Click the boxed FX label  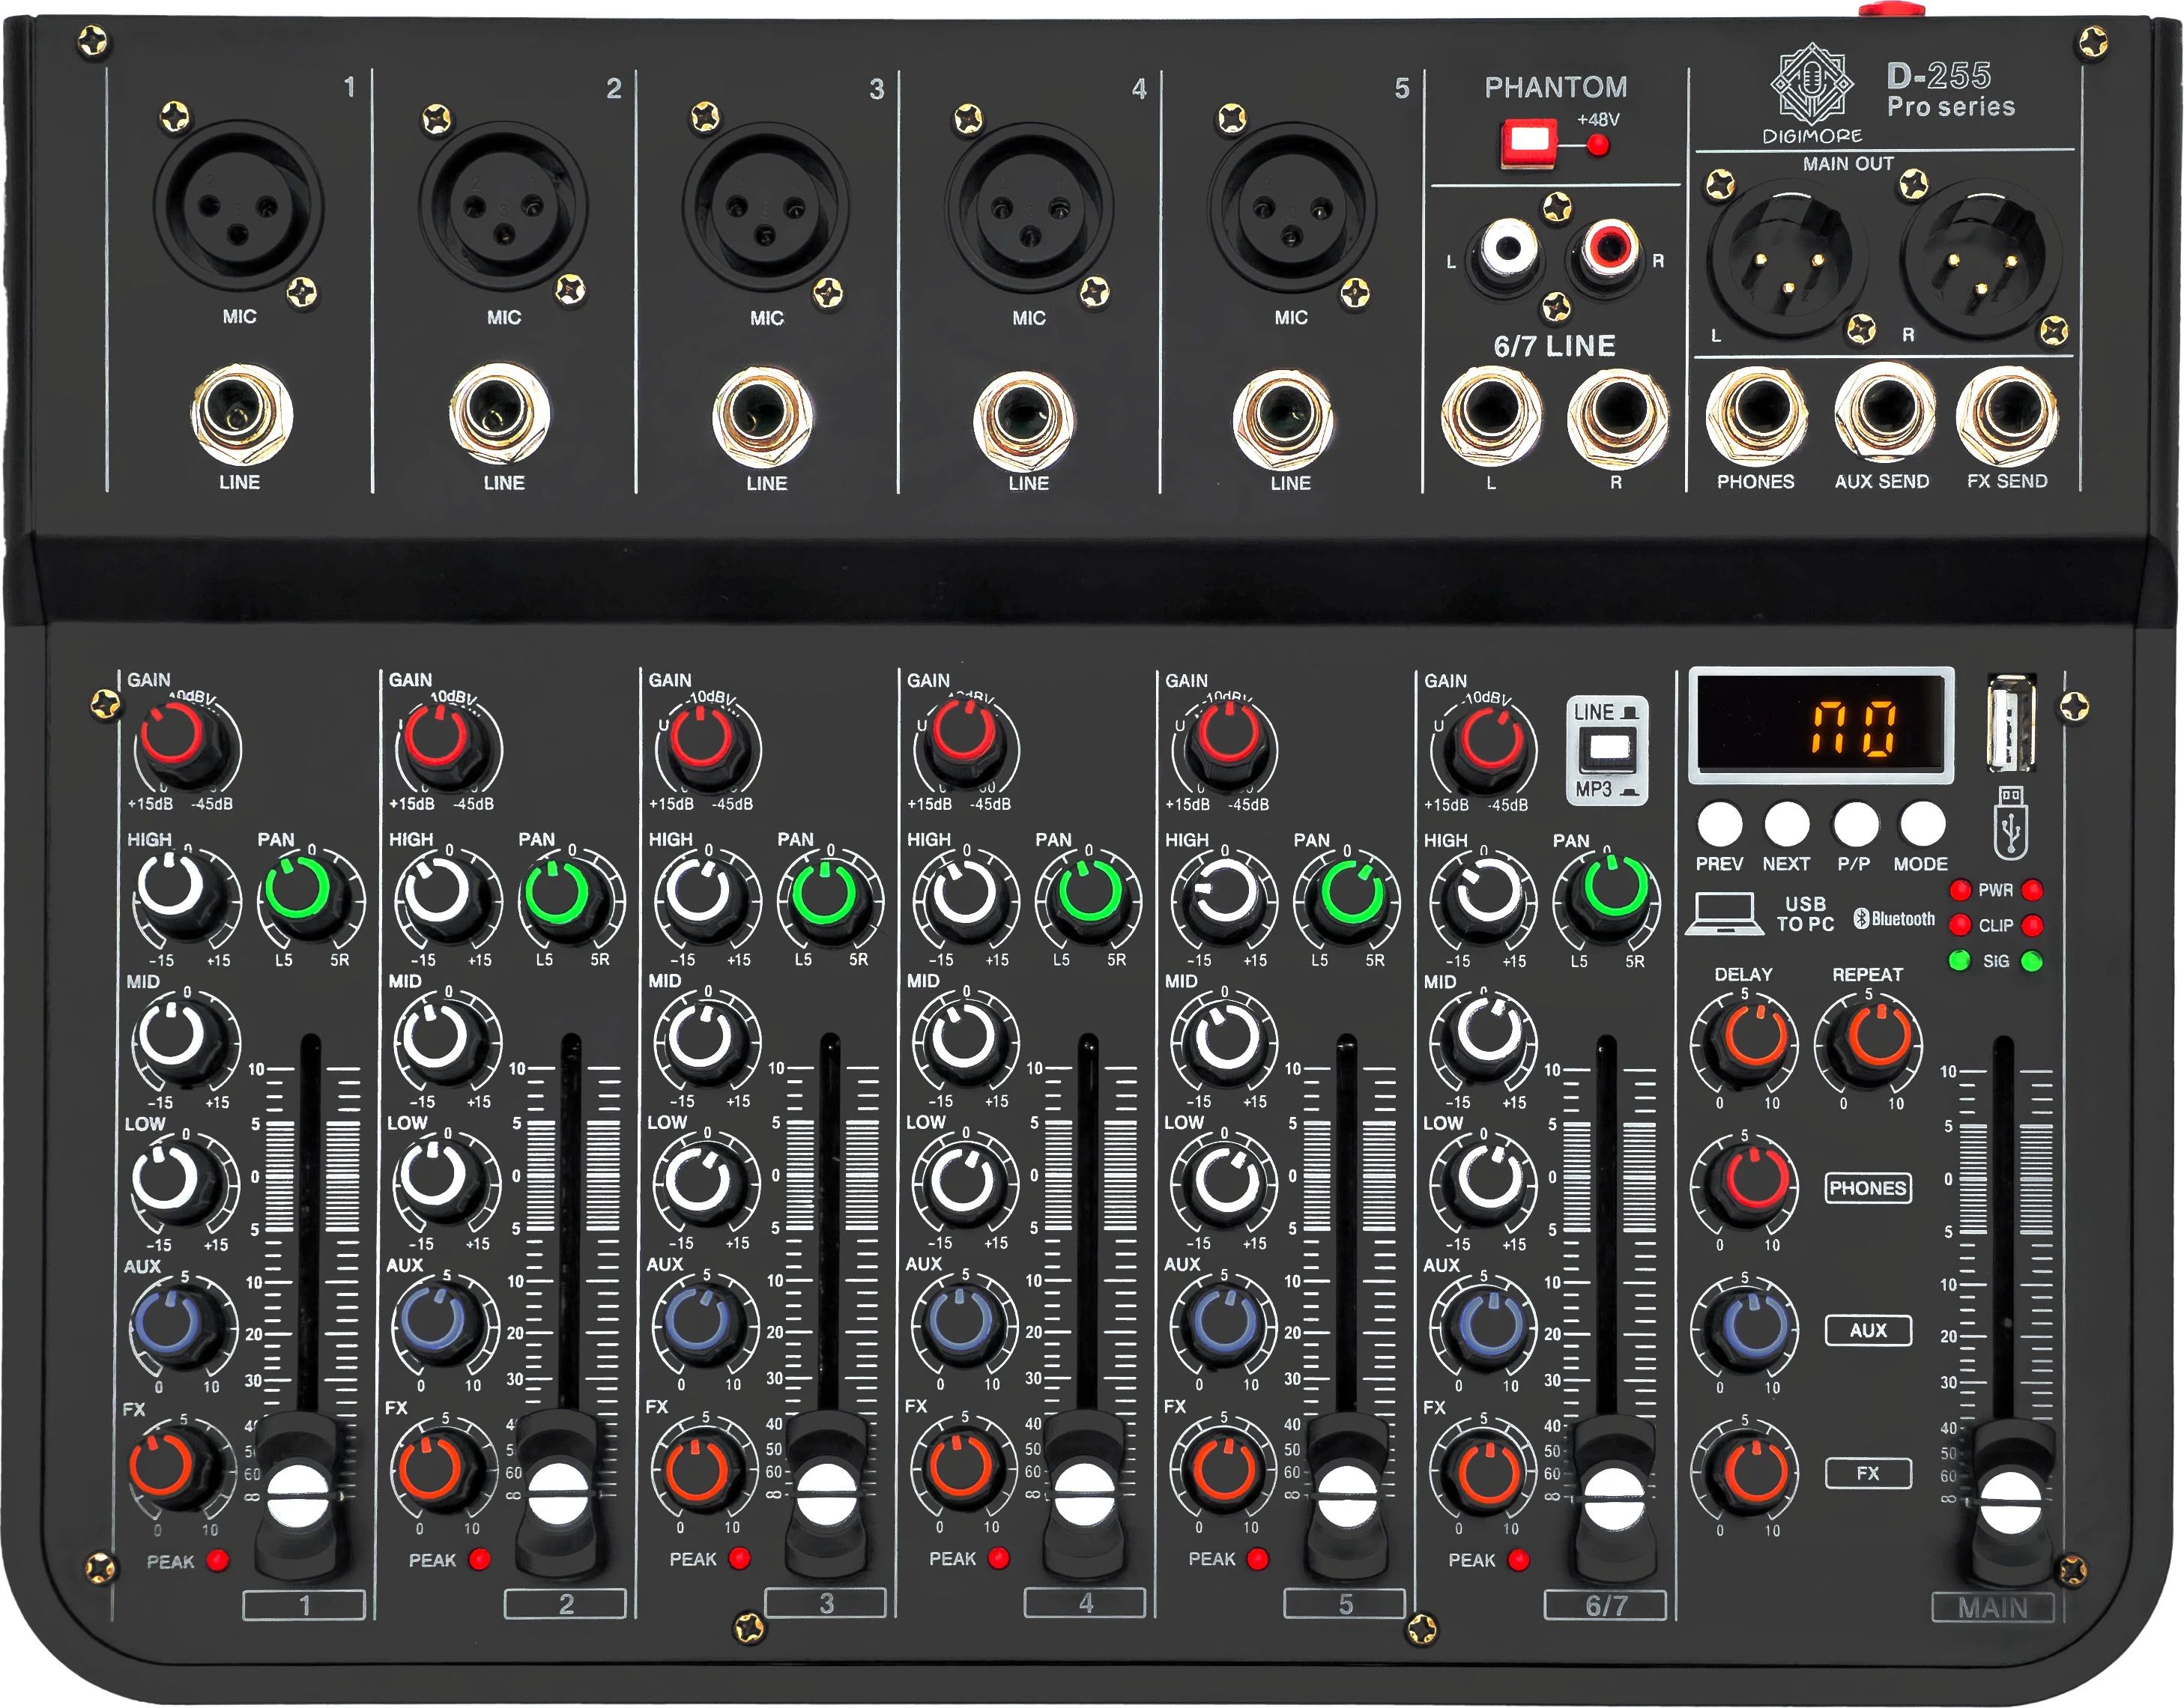[x=1868, y=1473]
